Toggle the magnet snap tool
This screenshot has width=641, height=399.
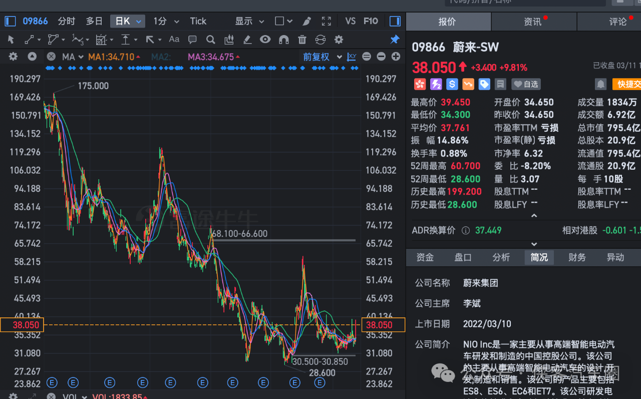[x=283, y=39]
